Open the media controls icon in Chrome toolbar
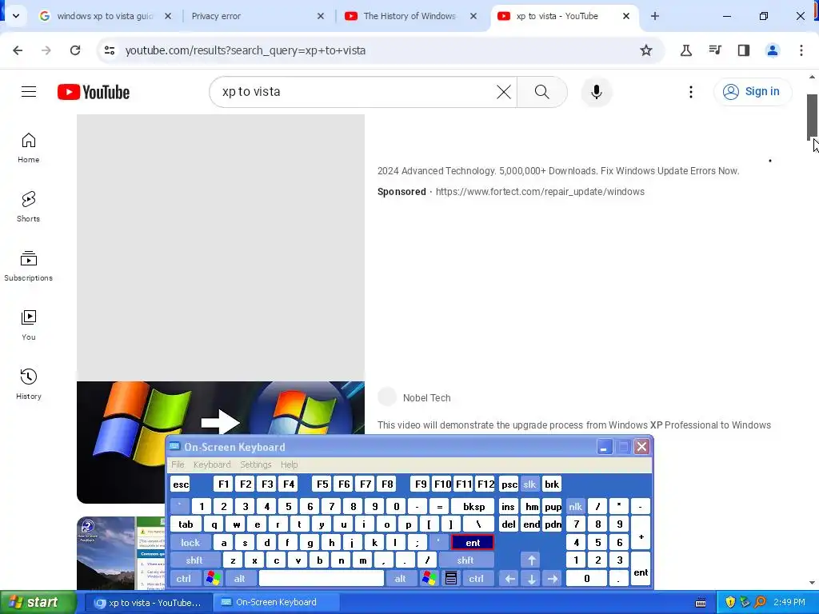819x614 pixels. 714,50
